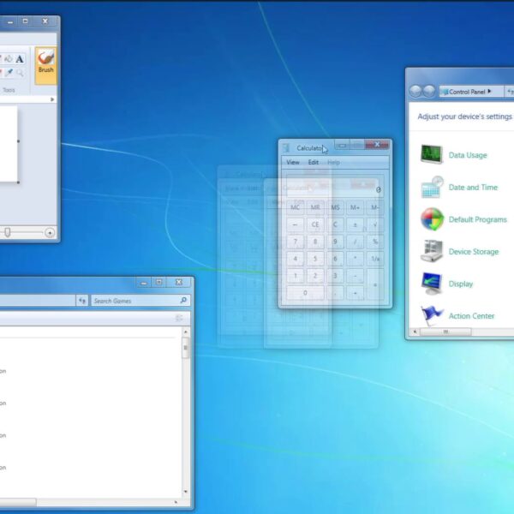
Task: Click the CE key on Calculator
Action: coord(315,224)
